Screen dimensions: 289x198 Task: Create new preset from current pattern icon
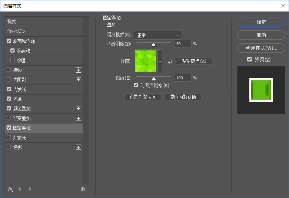pyautogui.click(x=170, y=62)
